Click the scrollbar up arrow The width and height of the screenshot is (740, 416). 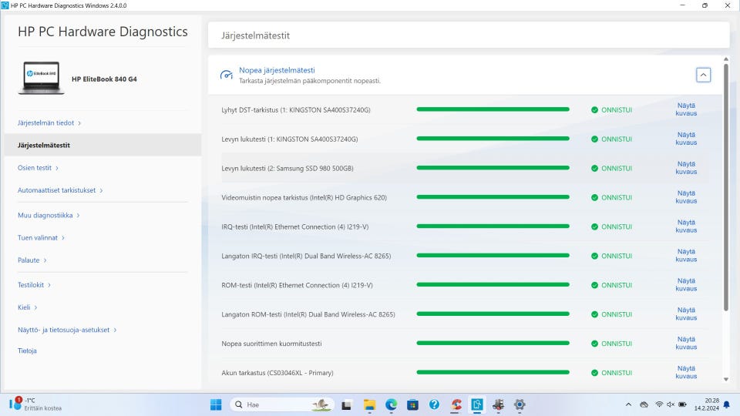coord(726,59)
